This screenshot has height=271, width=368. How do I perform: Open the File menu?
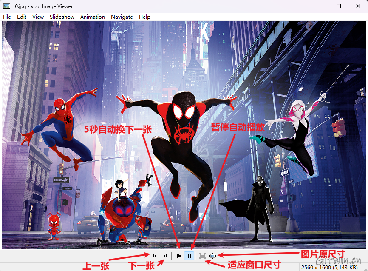pos(7,17)
